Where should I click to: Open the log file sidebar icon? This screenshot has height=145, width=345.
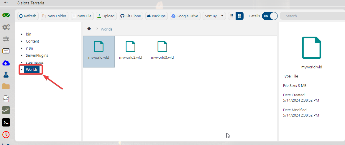(x=6, y=99)
